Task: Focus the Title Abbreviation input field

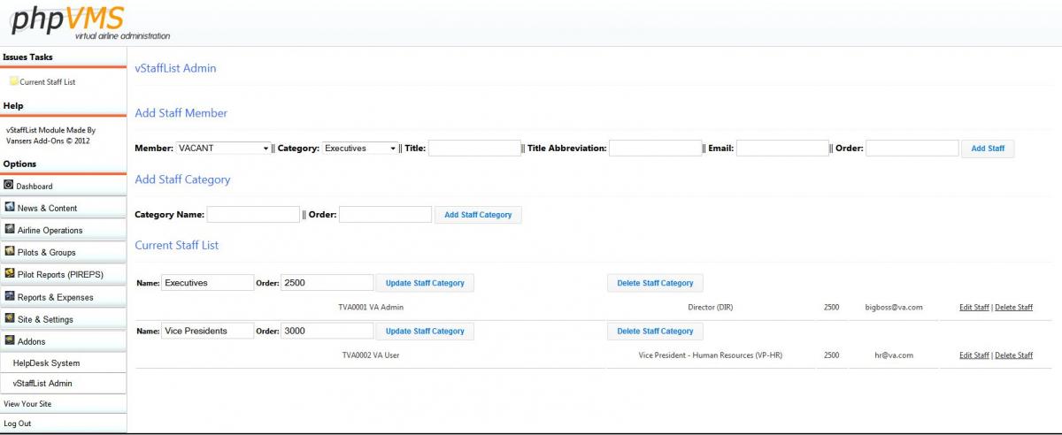Action: coord(655,149)
